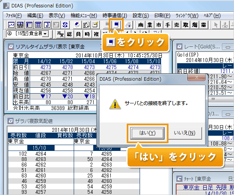Open the ファイル(F) menu
The height and width of the screenshot is (195, 234).
[x=14, y=16]
